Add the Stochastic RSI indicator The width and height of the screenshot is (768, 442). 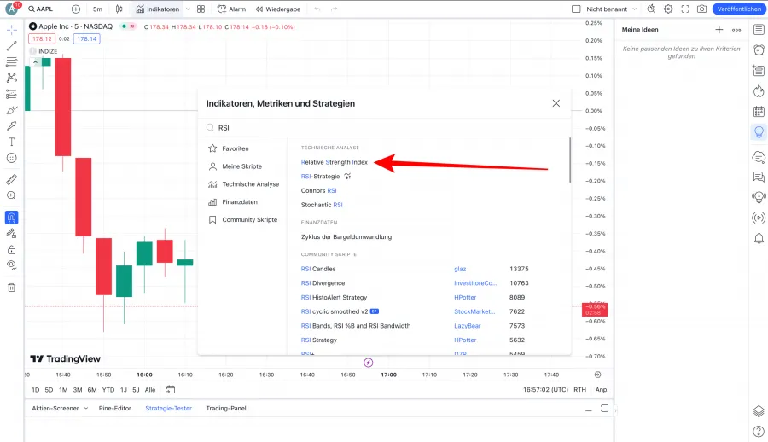coord(322,205)
